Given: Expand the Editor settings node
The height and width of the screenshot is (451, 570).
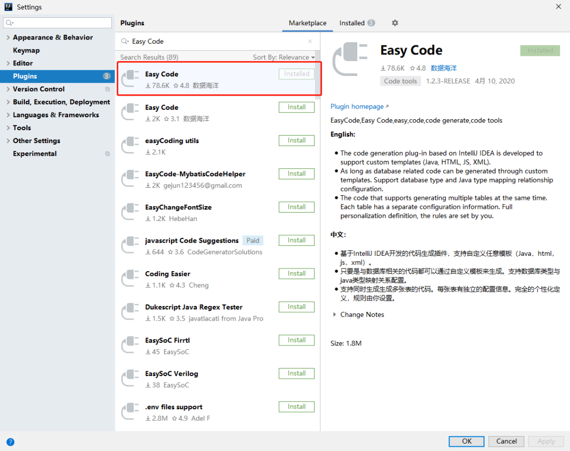Looking at the screenshot, I should click(x=8, y=63).
